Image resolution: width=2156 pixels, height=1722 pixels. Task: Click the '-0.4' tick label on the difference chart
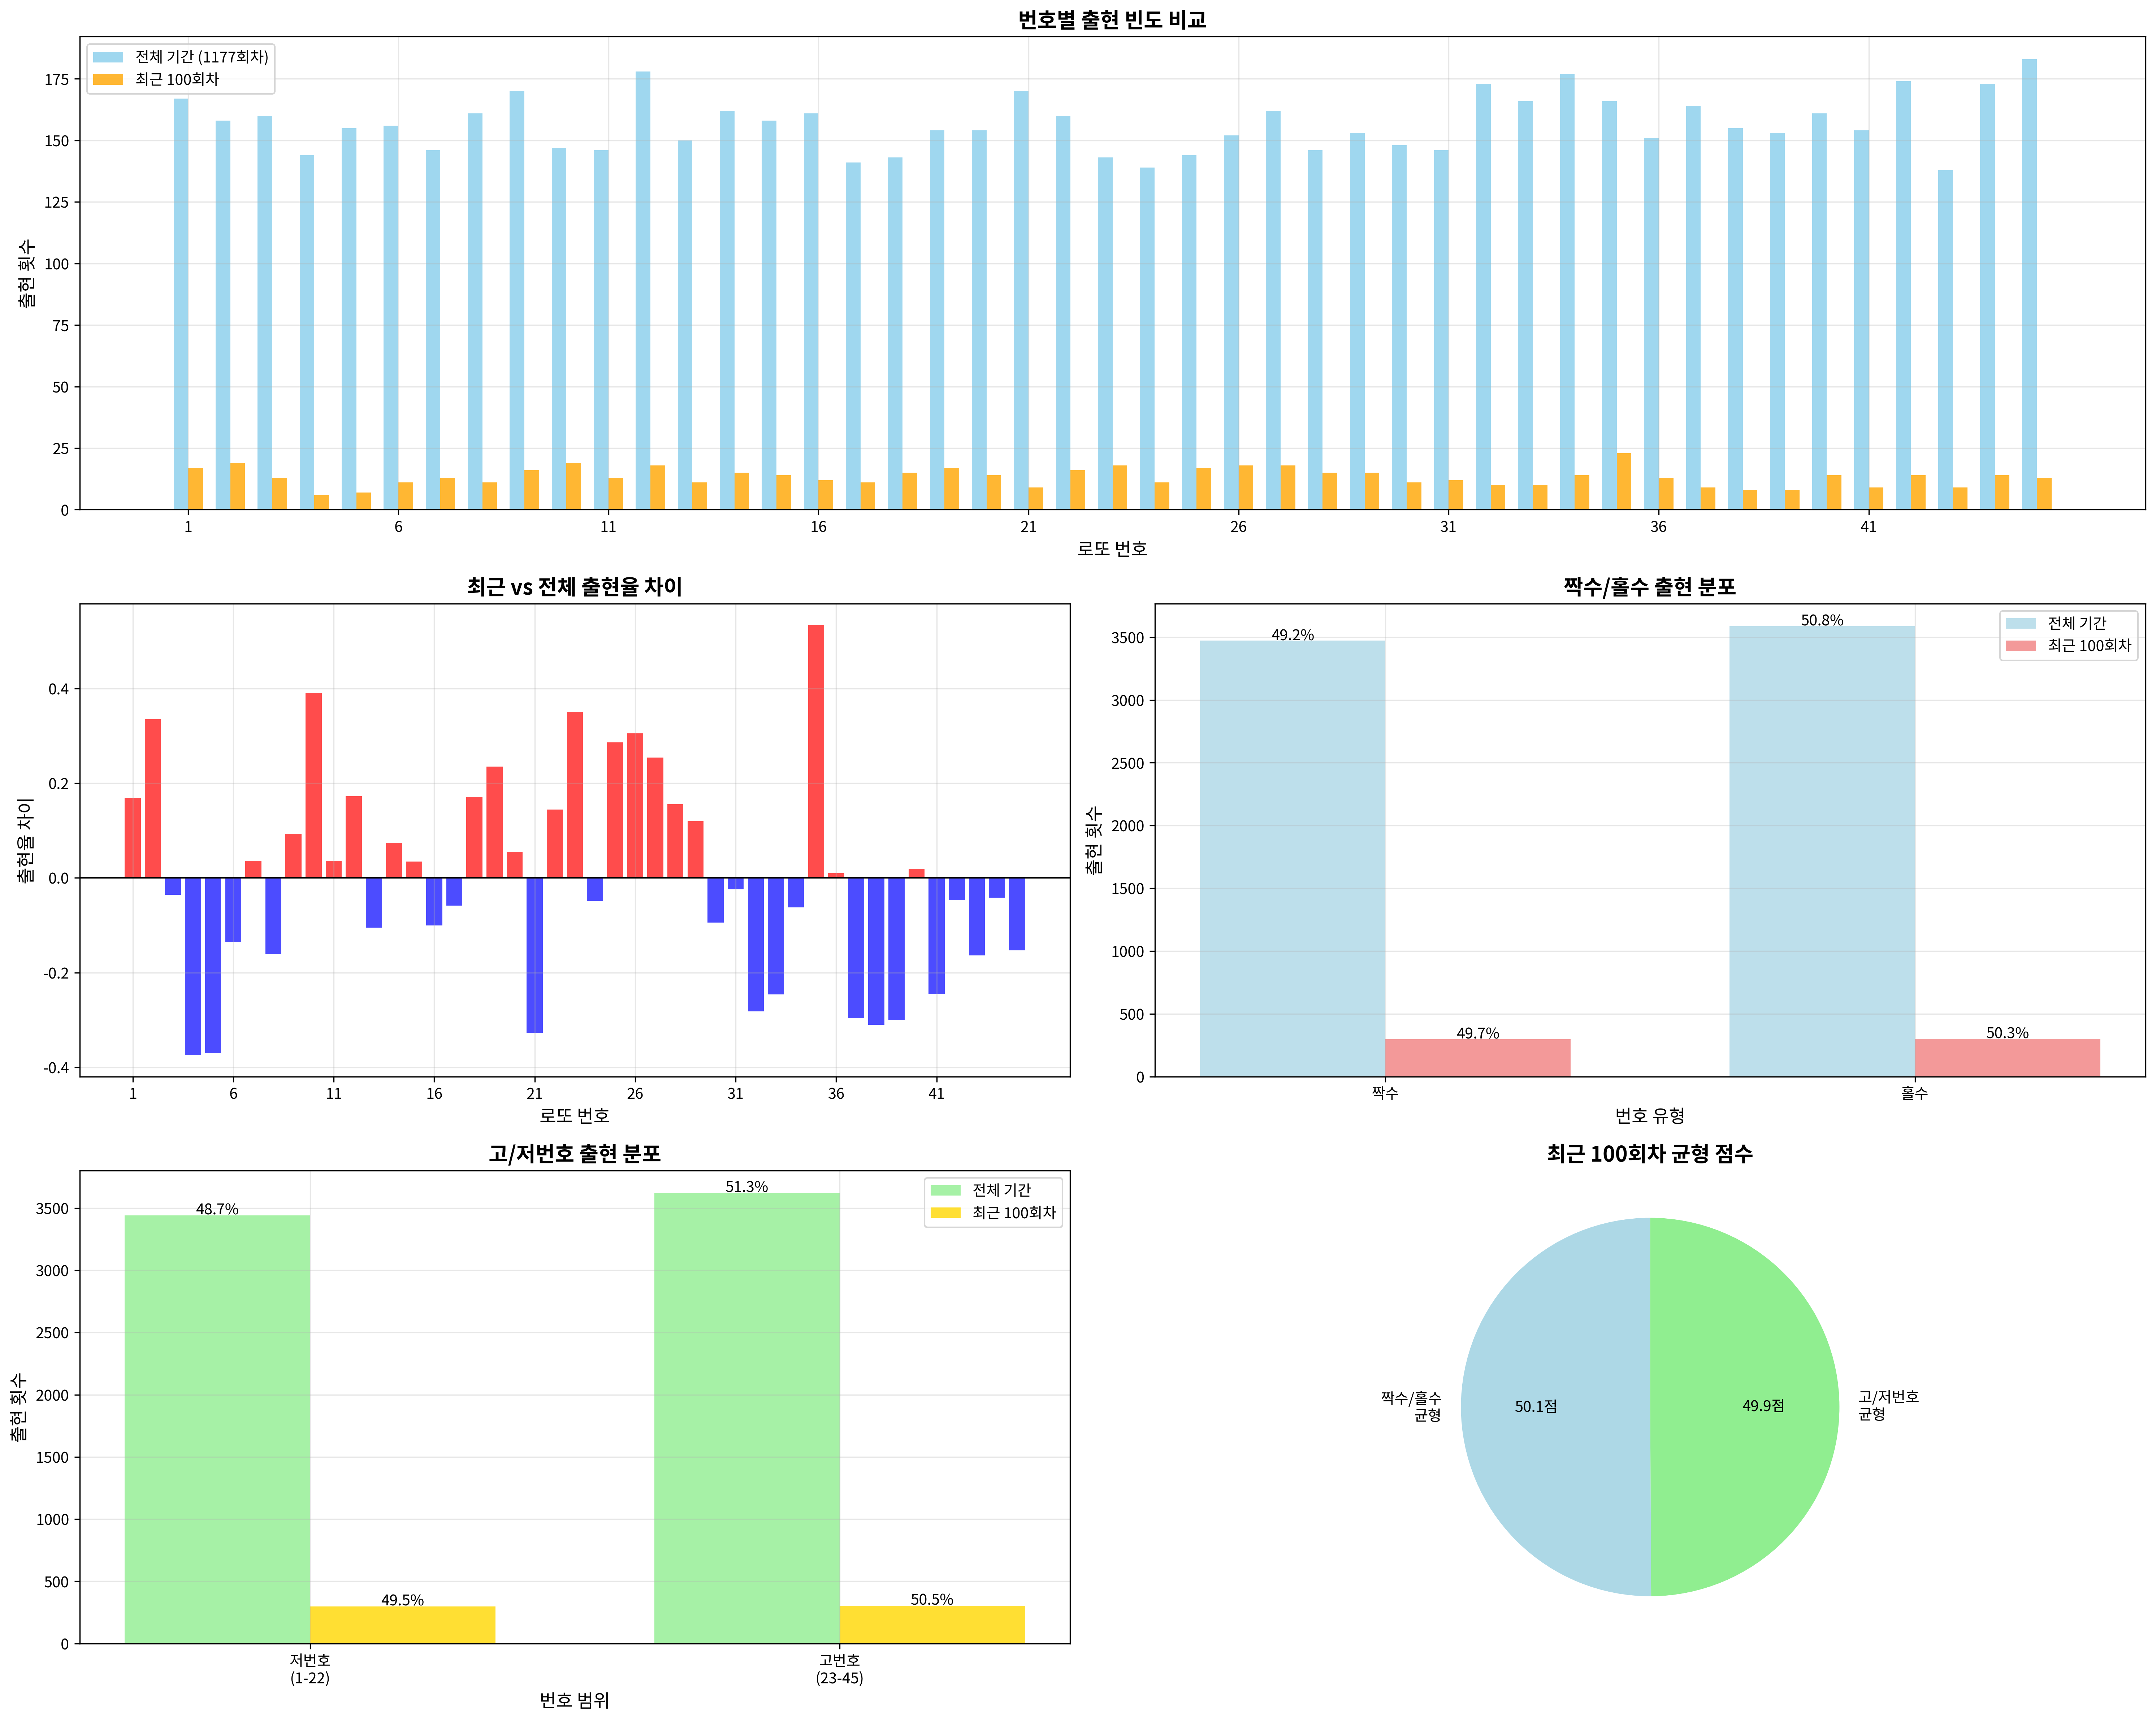coord(56,1068)
